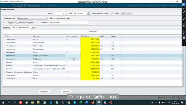Click the Содержание text field

point(69,23)
